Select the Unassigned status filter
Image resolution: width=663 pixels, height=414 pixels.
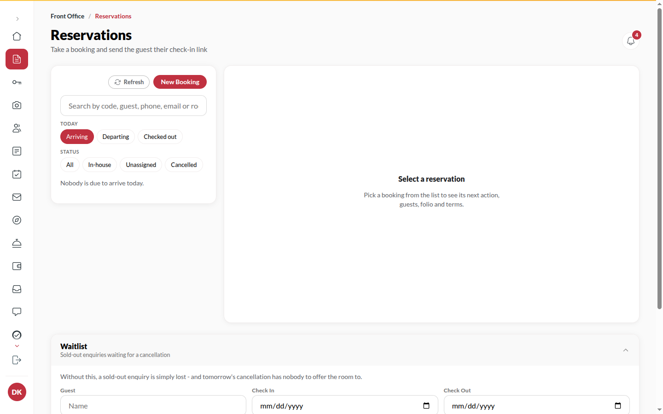pos(141,165)
